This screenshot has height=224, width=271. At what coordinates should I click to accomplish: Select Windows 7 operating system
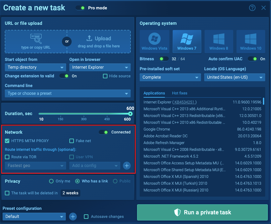[x=187, y=42]
